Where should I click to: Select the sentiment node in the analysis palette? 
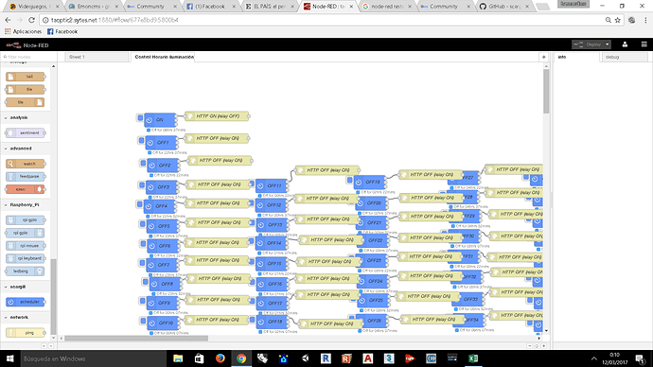point(26,132)
